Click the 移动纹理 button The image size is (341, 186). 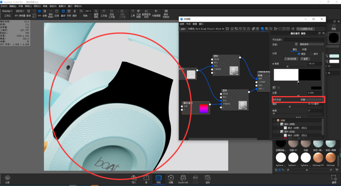pyautogui.click(x=291, y=59)
